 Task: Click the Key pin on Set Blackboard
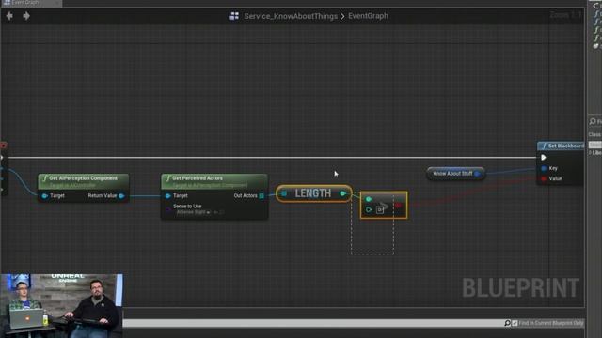(x=544, y=168)
